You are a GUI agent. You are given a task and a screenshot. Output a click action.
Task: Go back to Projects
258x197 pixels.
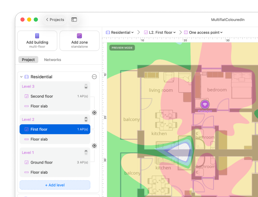(55, 19)
